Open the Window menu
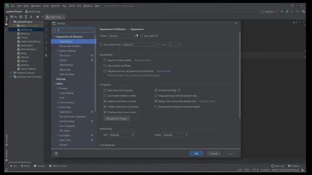The width and height of the screenshot is (312, 175). click(x=88, y=6)
